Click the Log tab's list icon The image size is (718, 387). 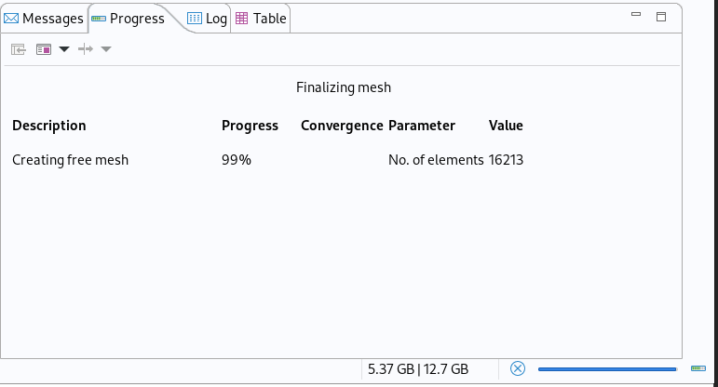pos(195,19)
